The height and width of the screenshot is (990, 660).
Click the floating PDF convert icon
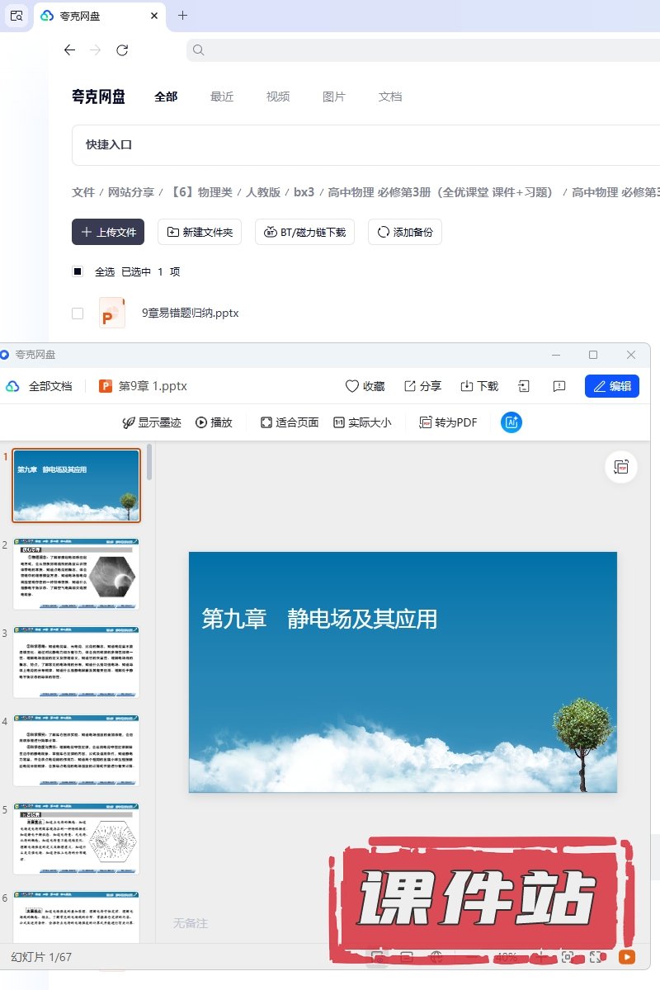click(x=621, y=467)
